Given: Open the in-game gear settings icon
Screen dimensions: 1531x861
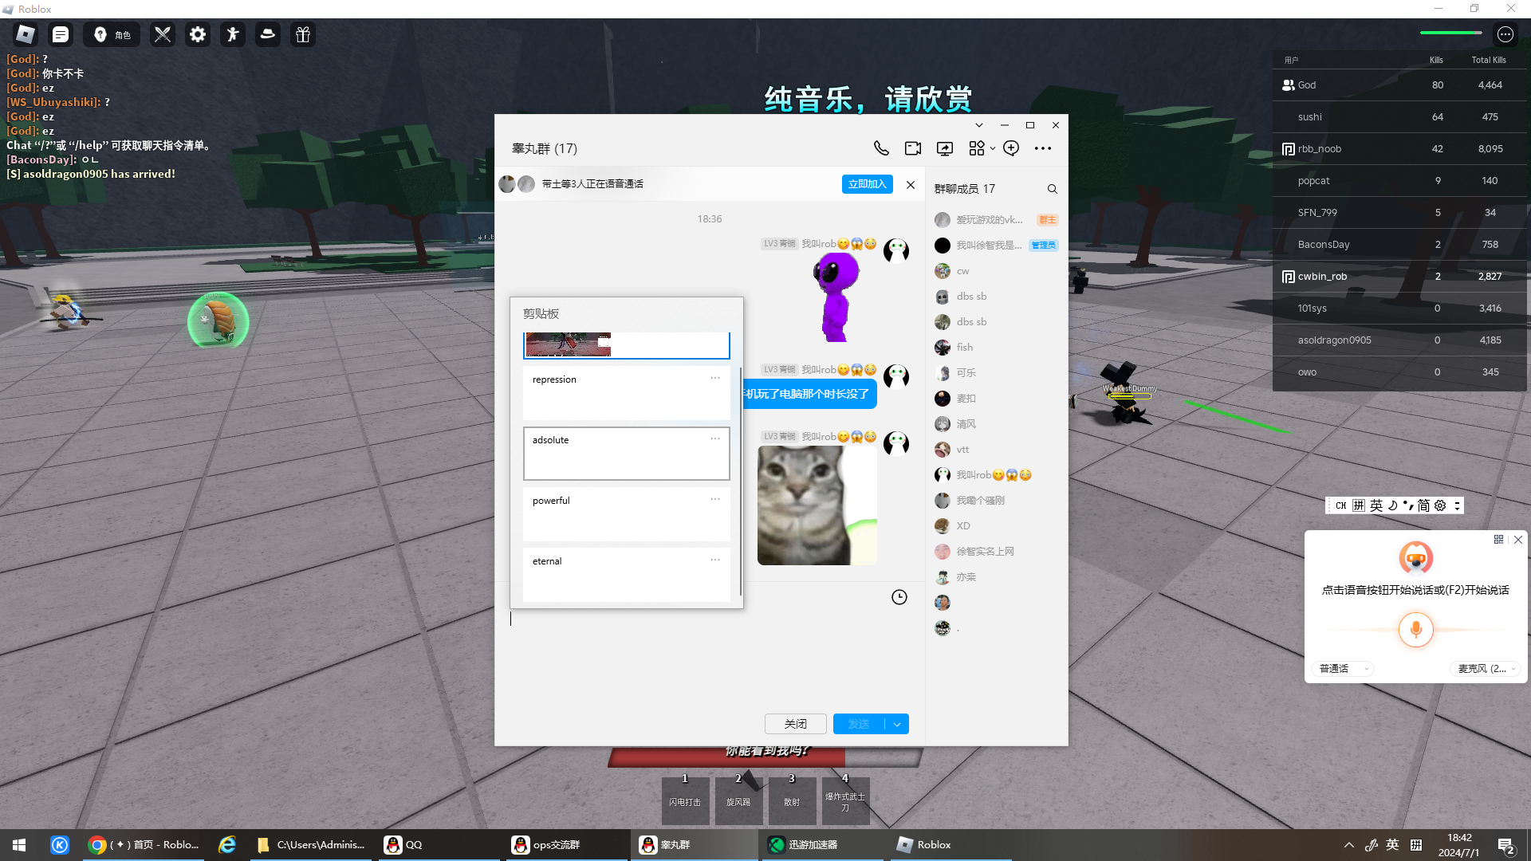Looking at the screenshot, I should [198, 34].
